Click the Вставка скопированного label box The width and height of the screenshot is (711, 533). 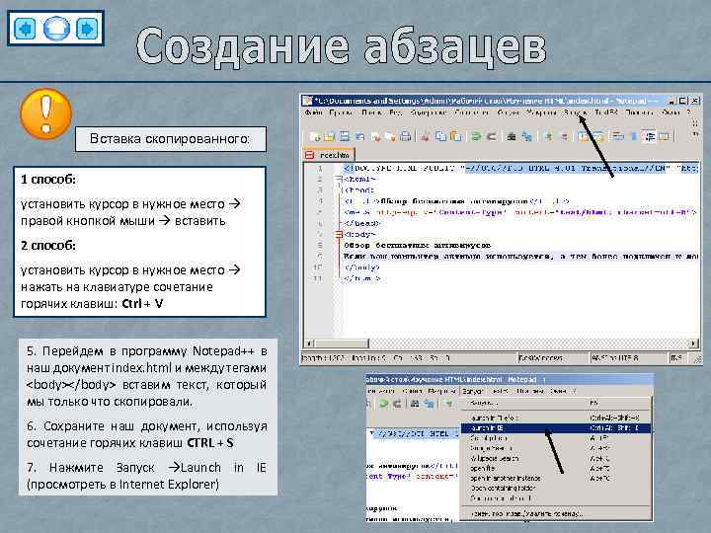pyautogui.click(x=171, y=139)
